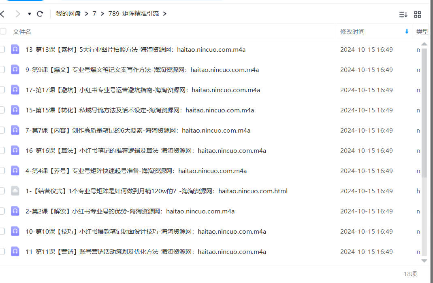Click modified time of 13-第13课 file
Screen dimensions: 433x283
[367, 50]
